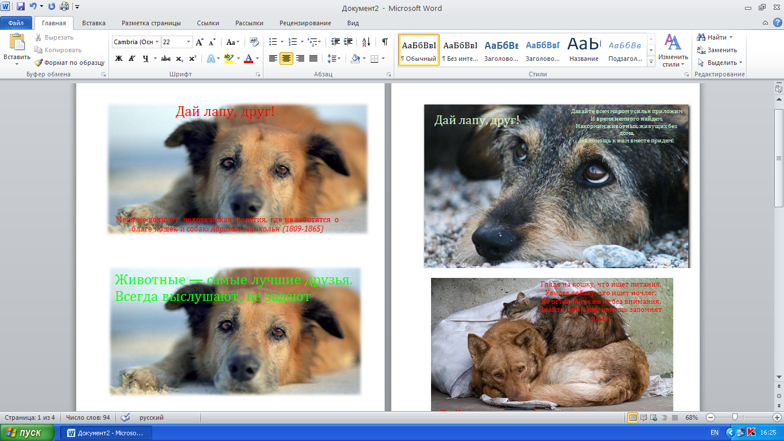This screenshot has width=784, height=441.
Task: Switch to Разметка страницы tab
Action: (x=151, y=23)
